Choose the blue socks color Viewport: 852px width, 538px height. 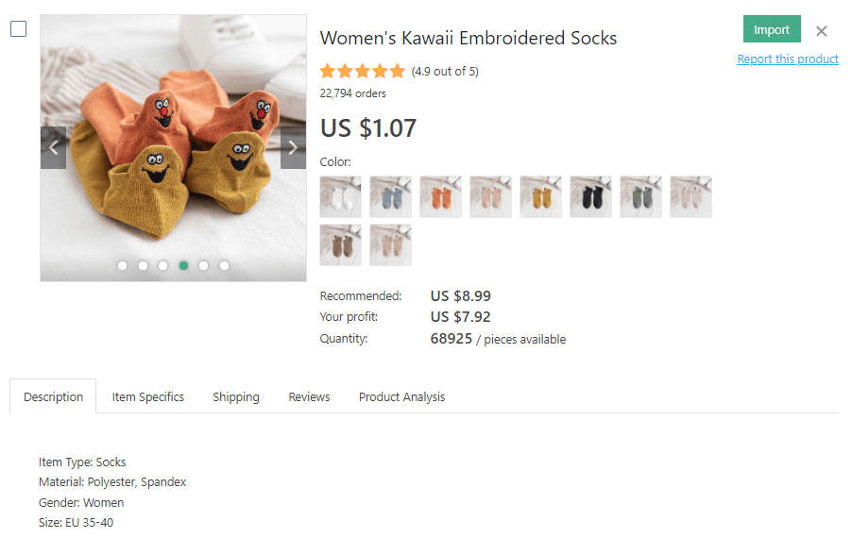(390, 196)
